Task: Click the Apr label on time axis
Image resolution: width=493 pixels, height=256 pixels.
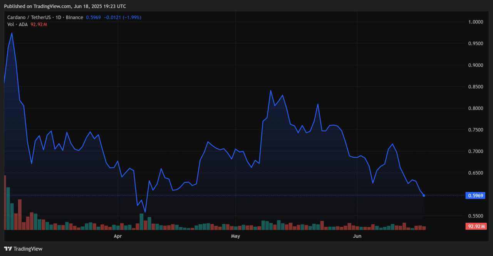Action: click(x=117, y=236)
